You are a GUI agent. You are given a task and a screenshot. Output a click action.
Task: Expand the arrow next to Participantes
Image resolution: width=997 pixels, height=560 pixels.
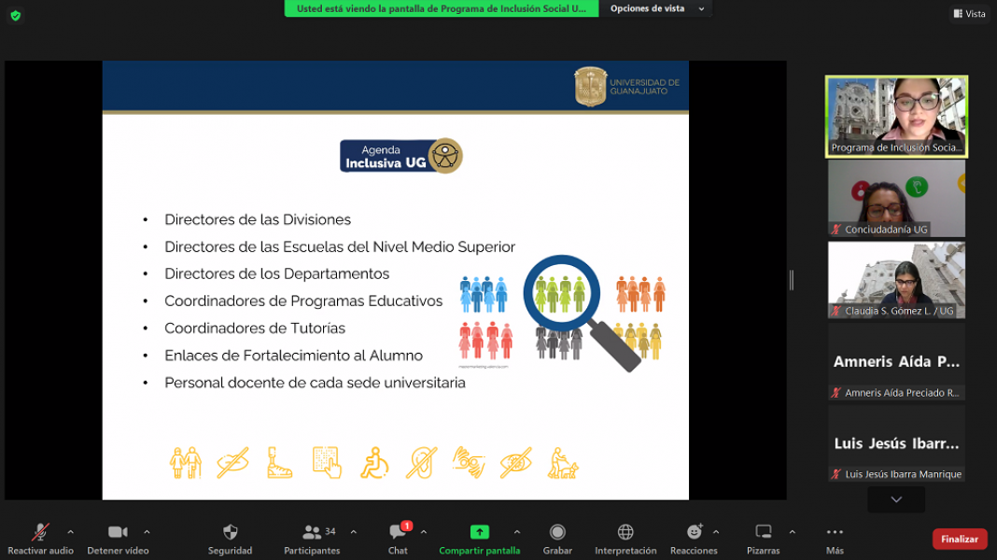tap(353, 532)
